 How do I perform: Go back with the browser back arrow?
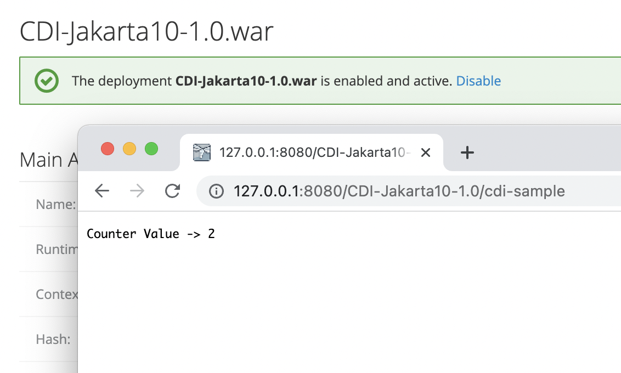102,191
